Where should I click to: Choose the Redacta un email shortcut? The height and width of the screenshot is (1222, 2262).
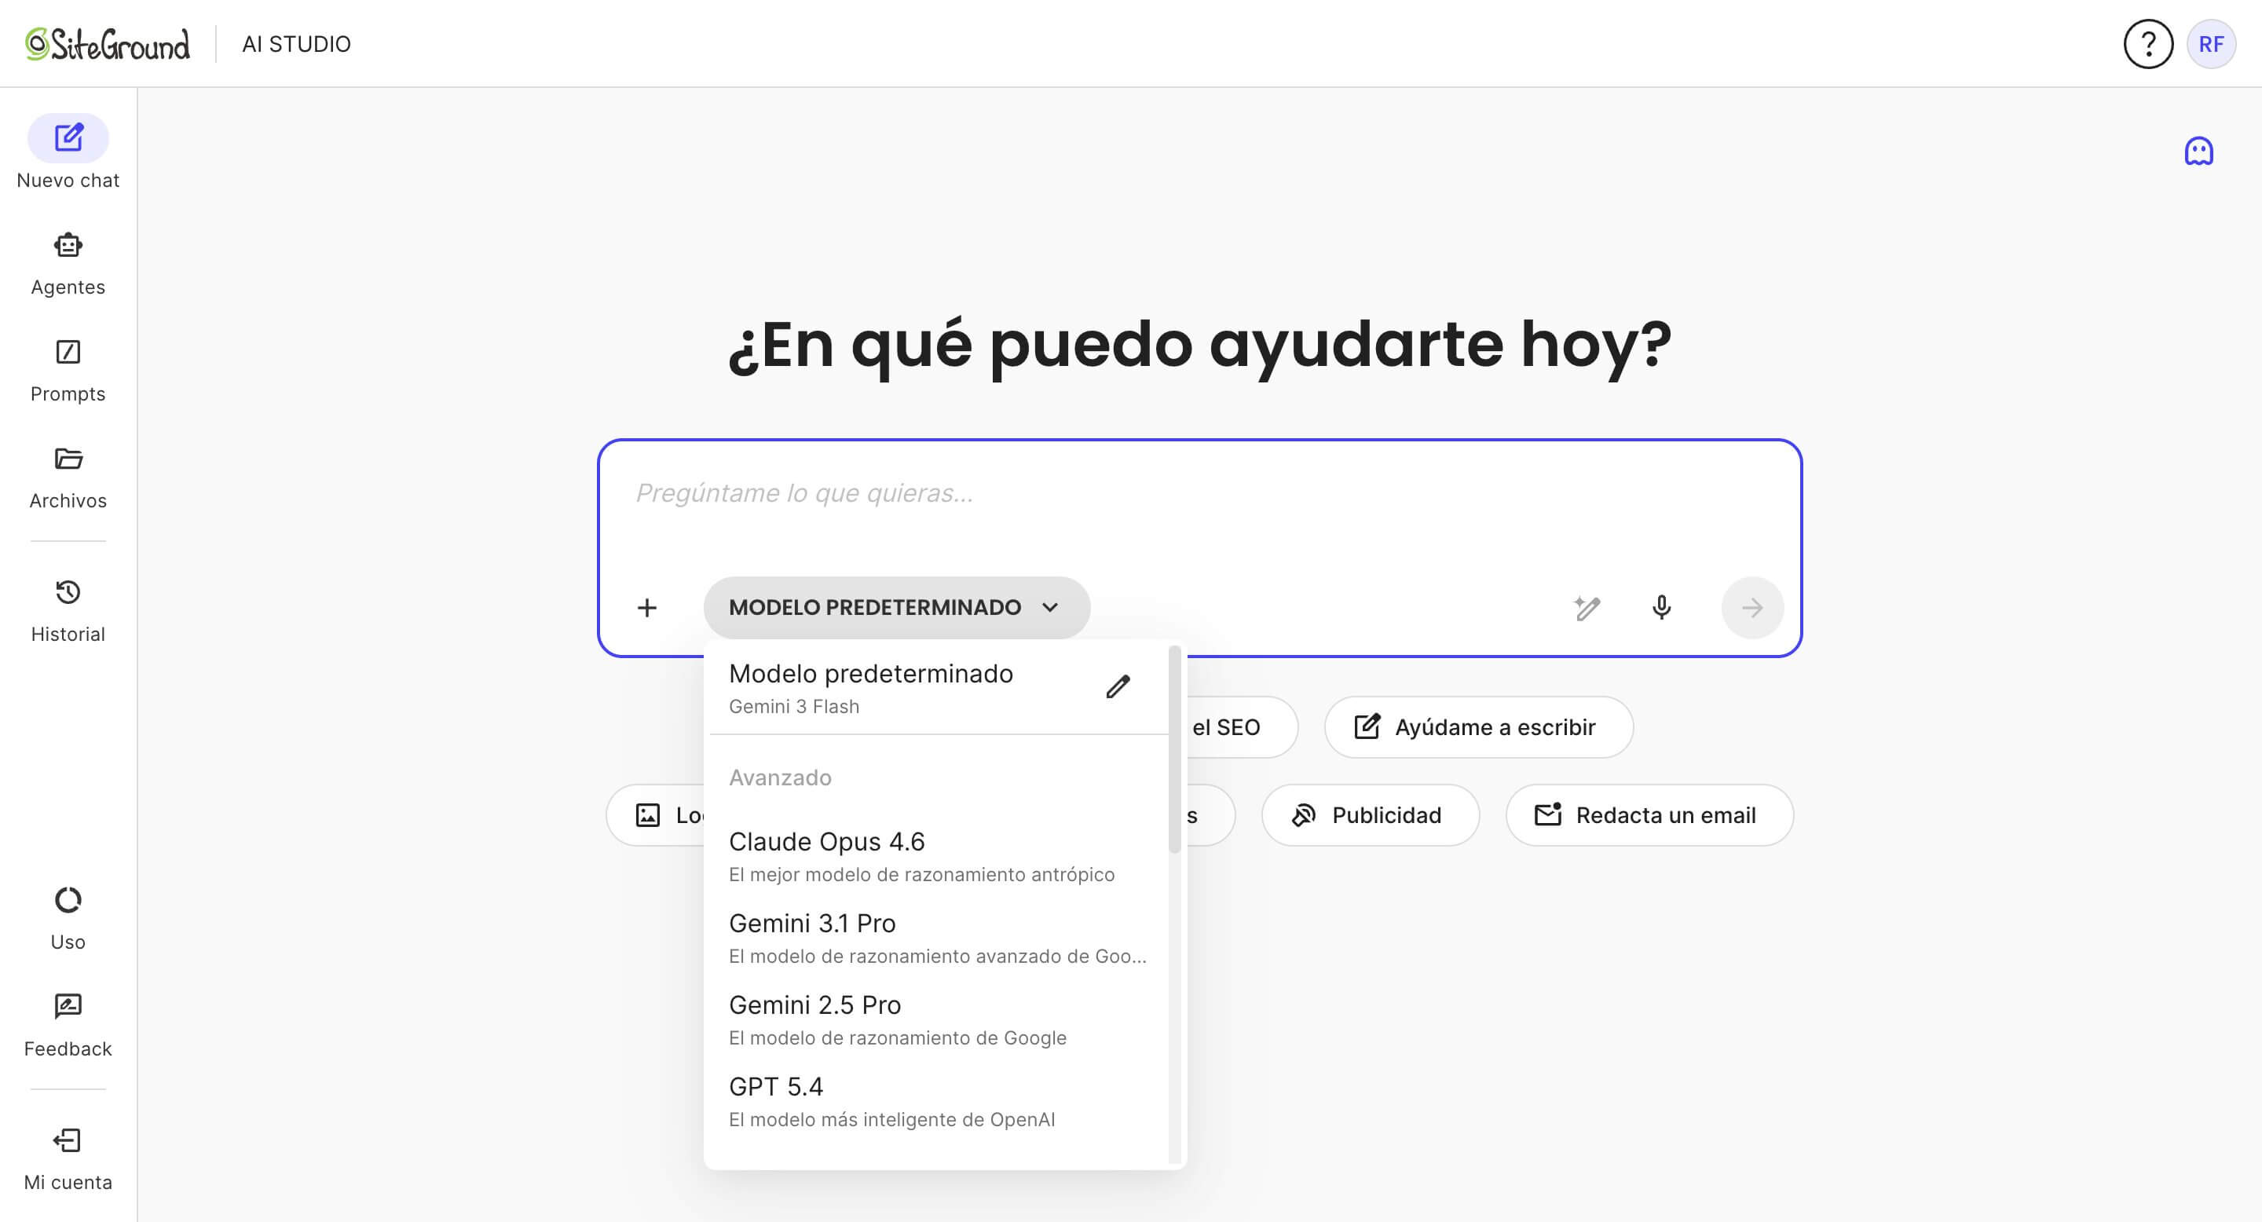(x=1649, y=814)
